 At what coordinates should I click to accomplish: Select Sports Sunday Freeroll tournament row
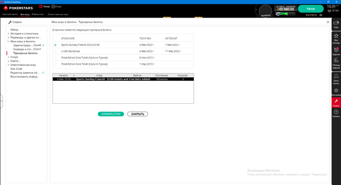[123, 79]
